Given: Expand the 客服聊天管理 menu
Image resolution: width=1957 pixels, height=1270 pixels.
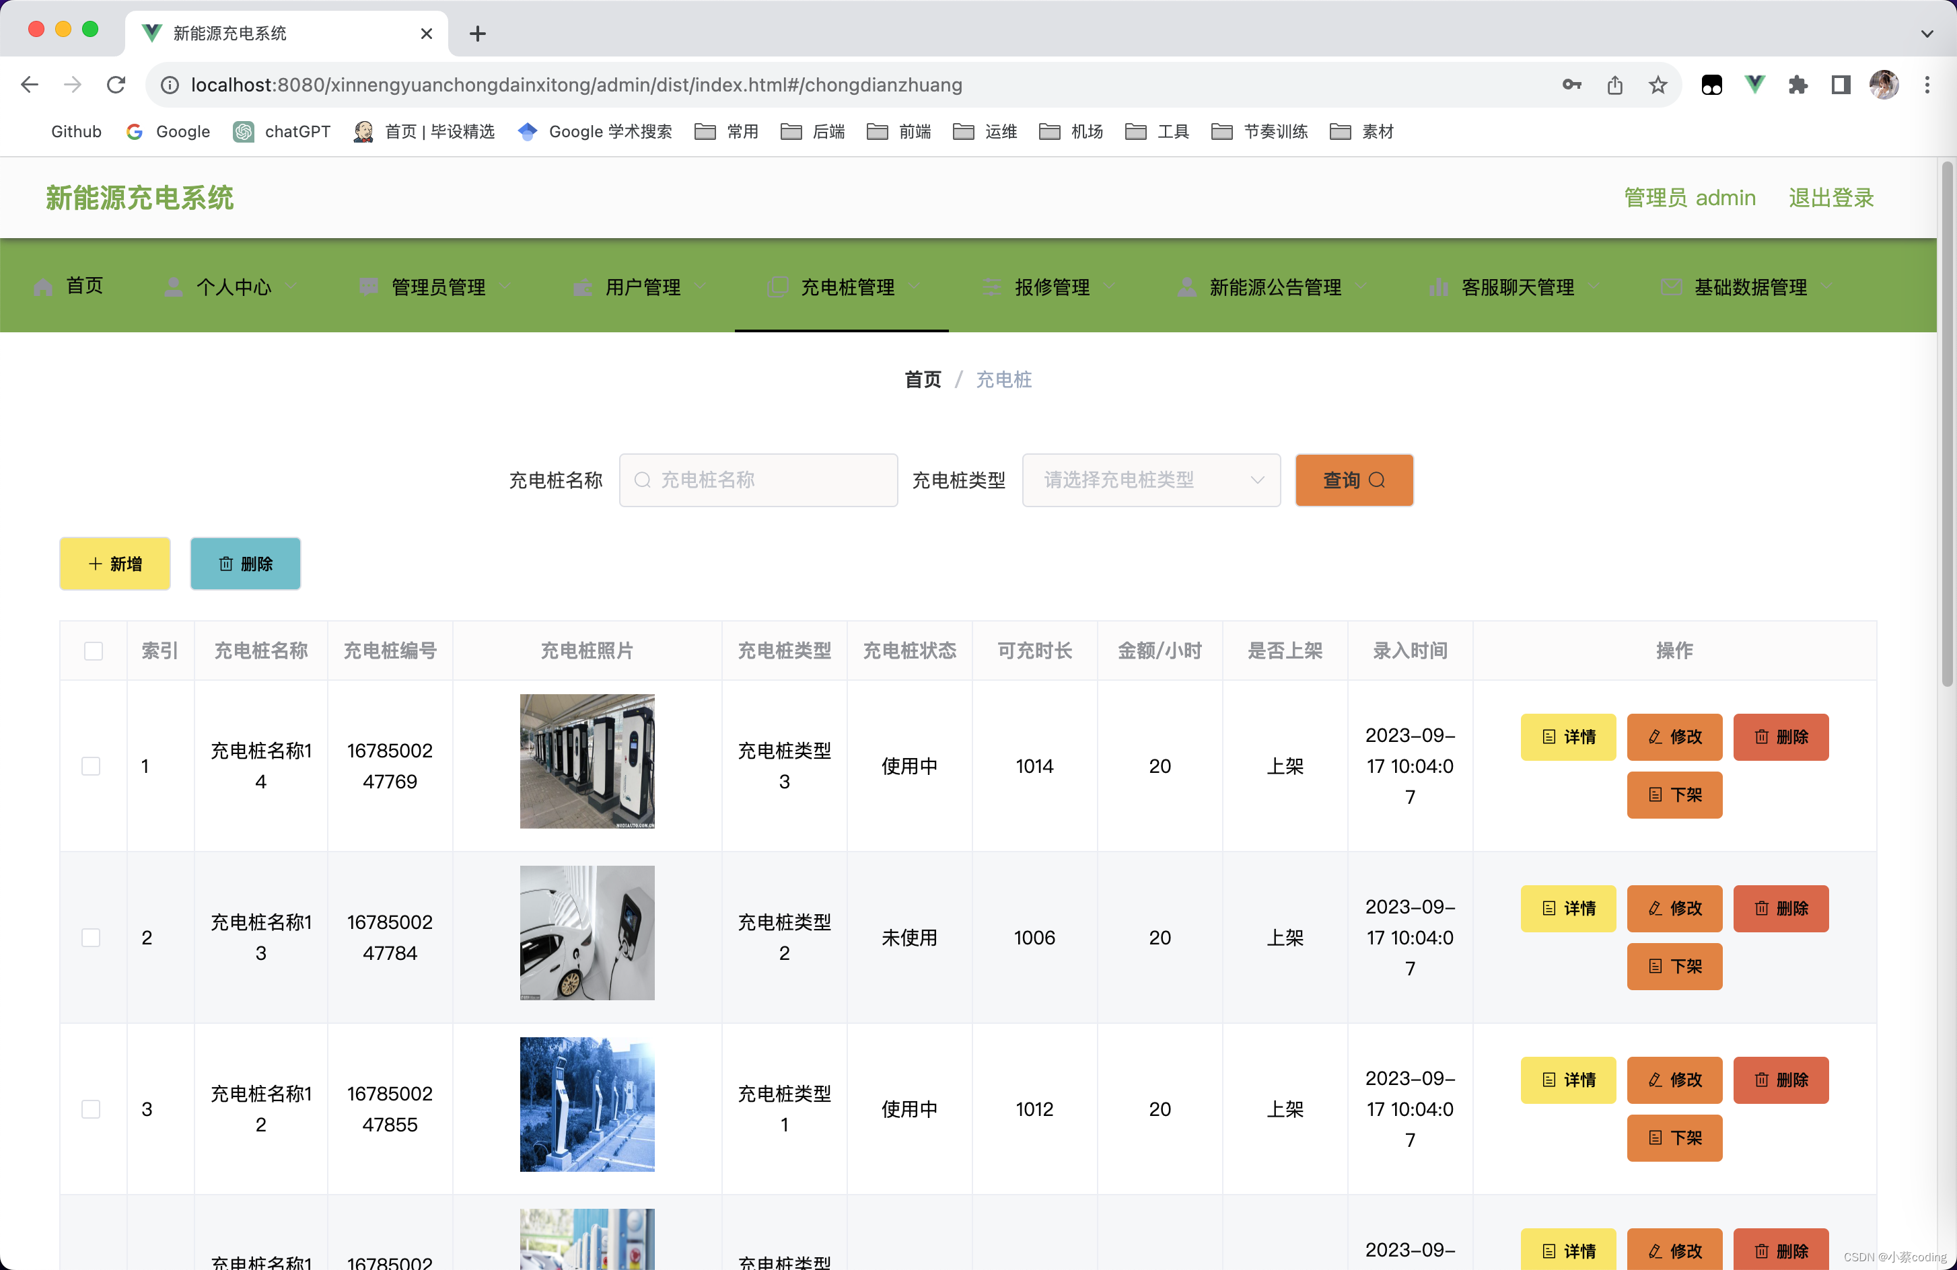Looking at the screenshot, I should pos(1515,286).
